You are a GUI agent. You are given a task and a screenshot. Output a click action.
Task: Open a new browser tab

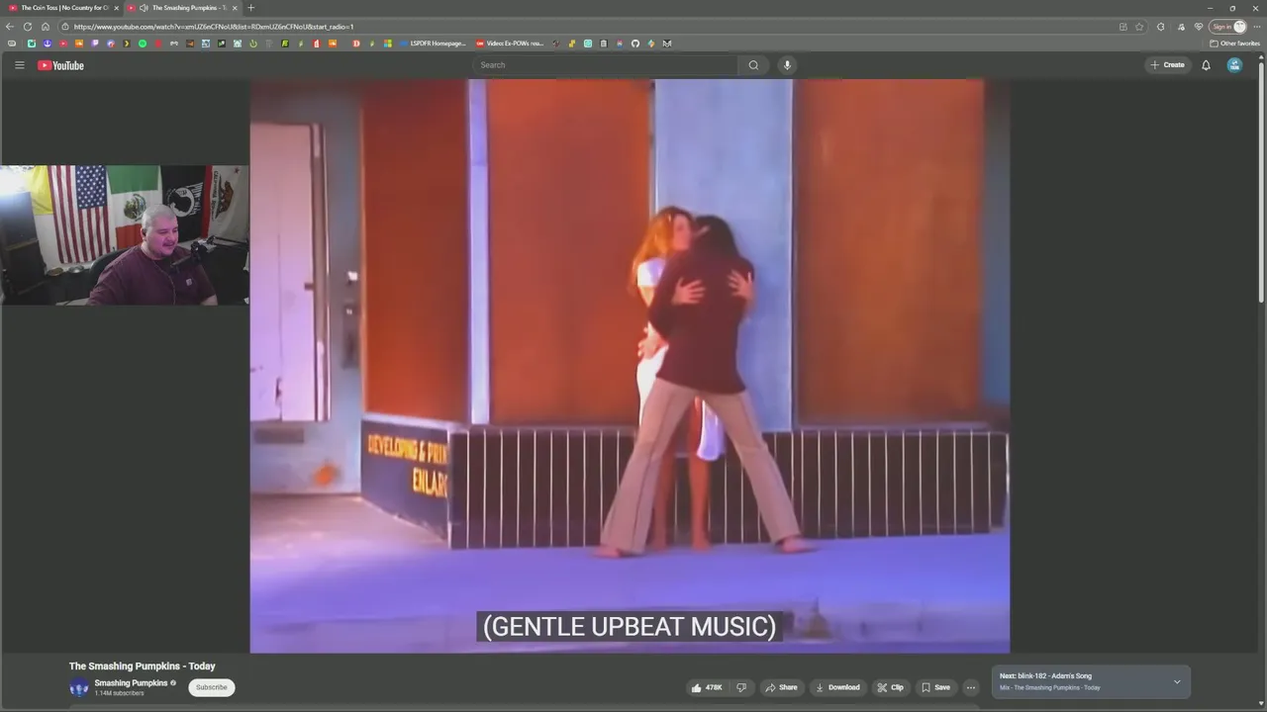coord(250,8)
